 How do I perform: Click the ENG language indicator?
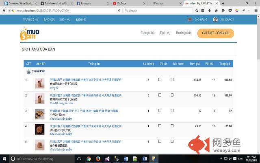click(x=240, y=159)
